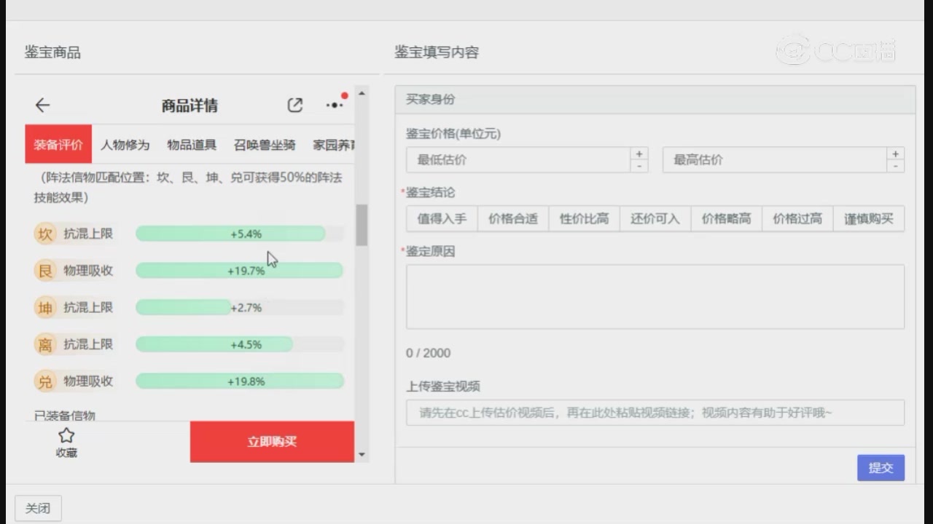Click the 艮 物理吸收 +19.7% progress bar
Viewport: 933px width, 524px height.
pyautogui.click(x=240, y=271)
